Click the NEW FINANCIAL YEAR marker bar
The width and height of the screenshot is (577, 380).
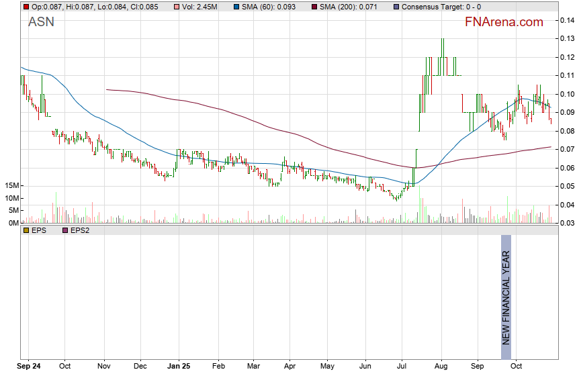(x=506, y=297)
